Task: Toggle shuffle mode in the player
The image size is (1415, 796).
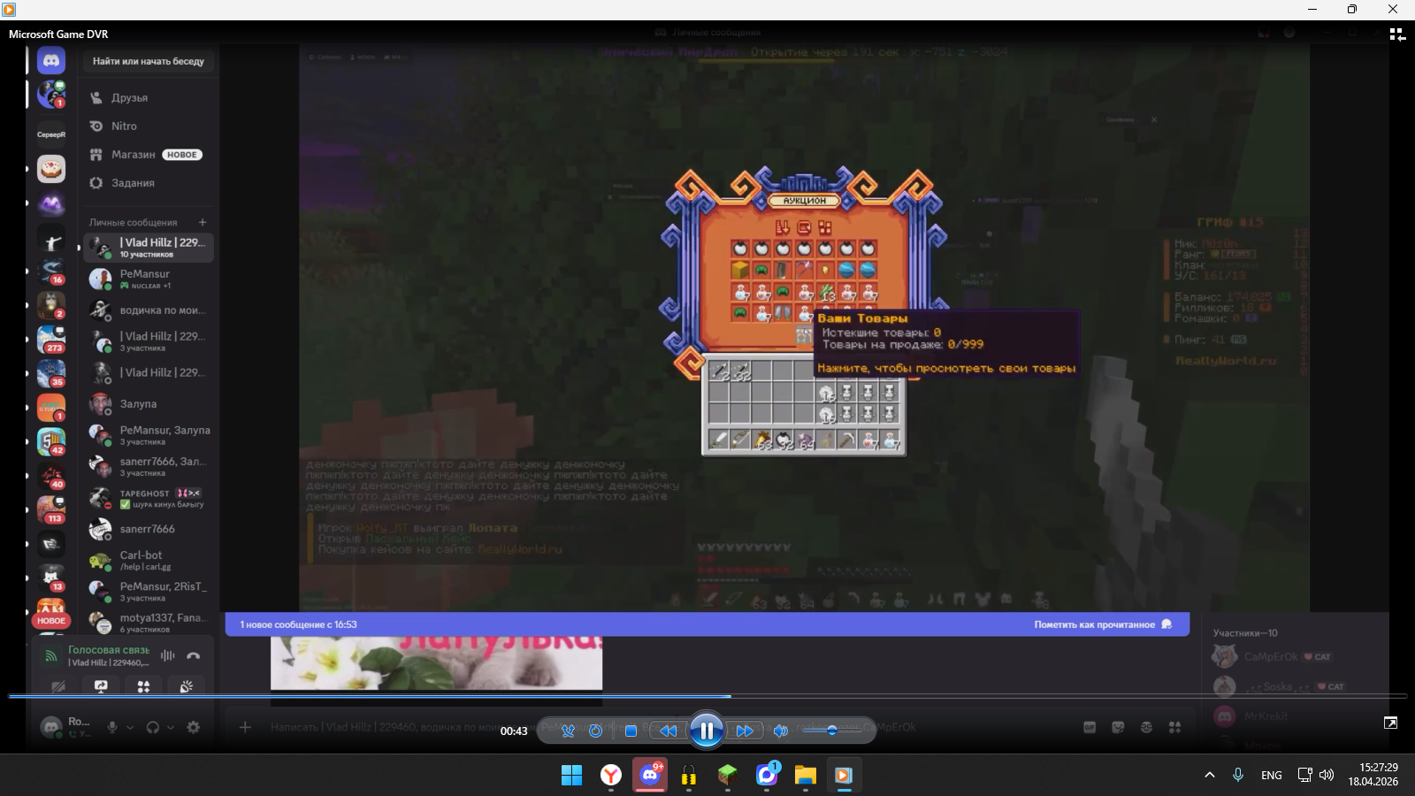Action: tap(568, 731)
